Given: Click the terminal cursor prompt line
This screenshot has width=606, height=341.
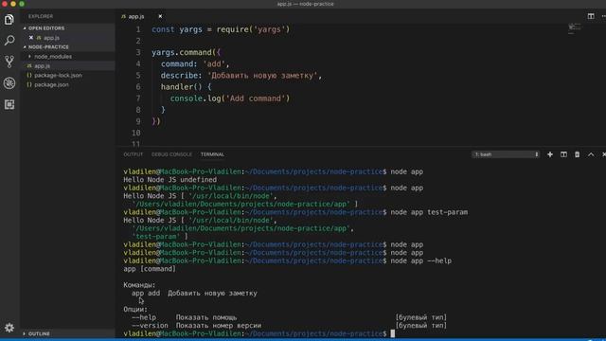Looking at the screenshot, I should coord(258,333).
